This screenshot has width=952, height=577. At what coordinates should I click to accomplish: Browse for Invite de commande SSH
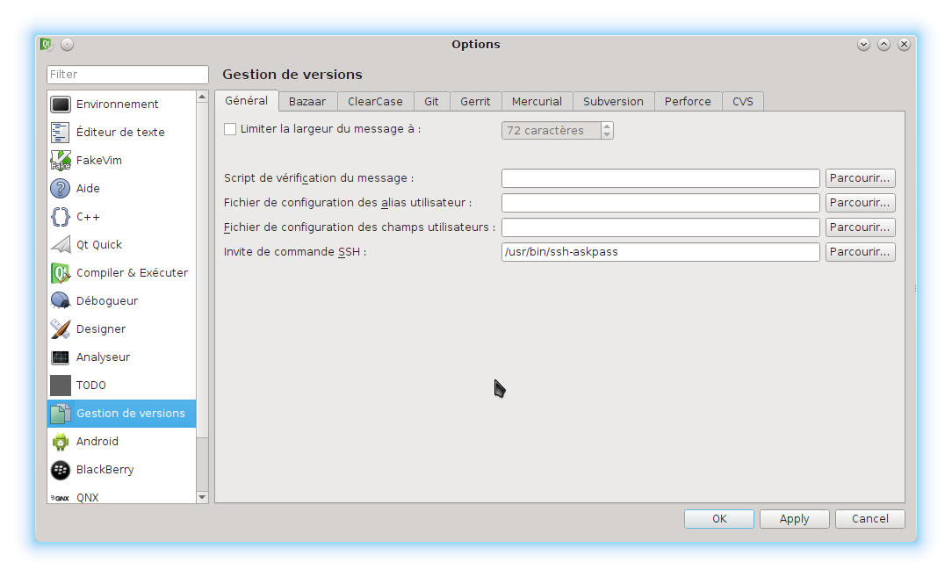click(x=860, y=252)
